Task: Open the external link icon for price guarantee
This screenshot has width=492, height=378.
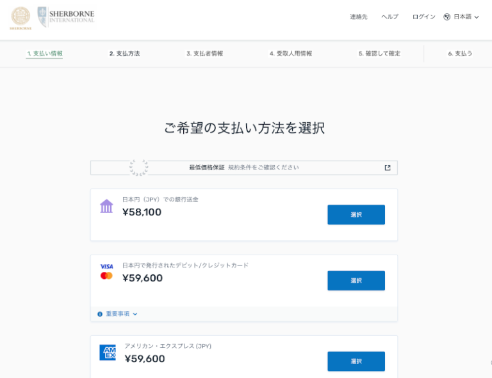Action: [x=387, y=168]
